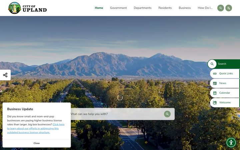Open the News side tab
The height and width of the screenshot is (150, 240).
[x=225, y=83]
